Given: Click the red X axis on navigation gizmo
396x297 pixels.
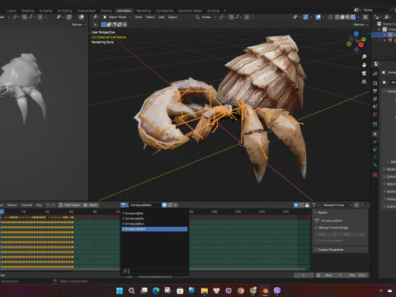Looking at the screenshot, I should [x=361, y=45].
